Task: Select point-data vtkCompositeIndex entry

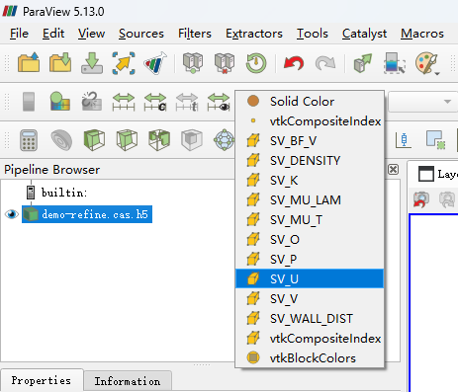Action: 310,120
